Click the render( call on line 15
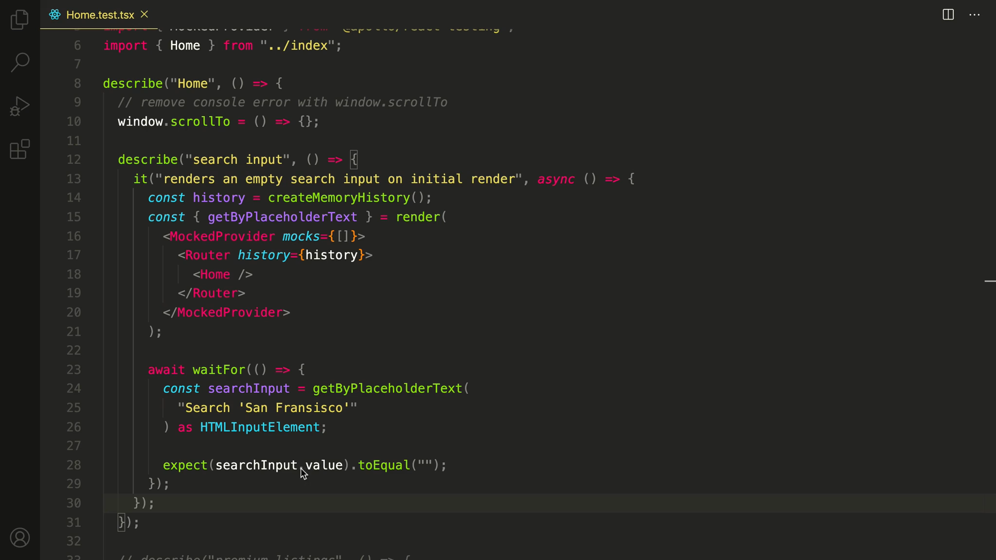This screenshot has height=560, width=996. 421,217
